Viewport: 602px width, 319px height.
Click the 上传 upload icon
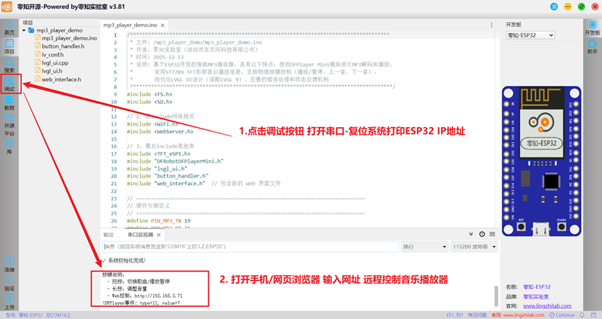pos(9,302)
